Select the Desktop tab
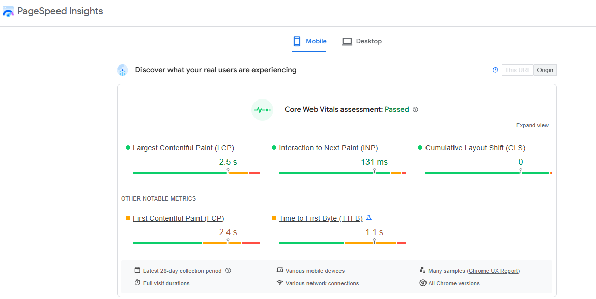 pyautogui.click(x=361, y=41)
